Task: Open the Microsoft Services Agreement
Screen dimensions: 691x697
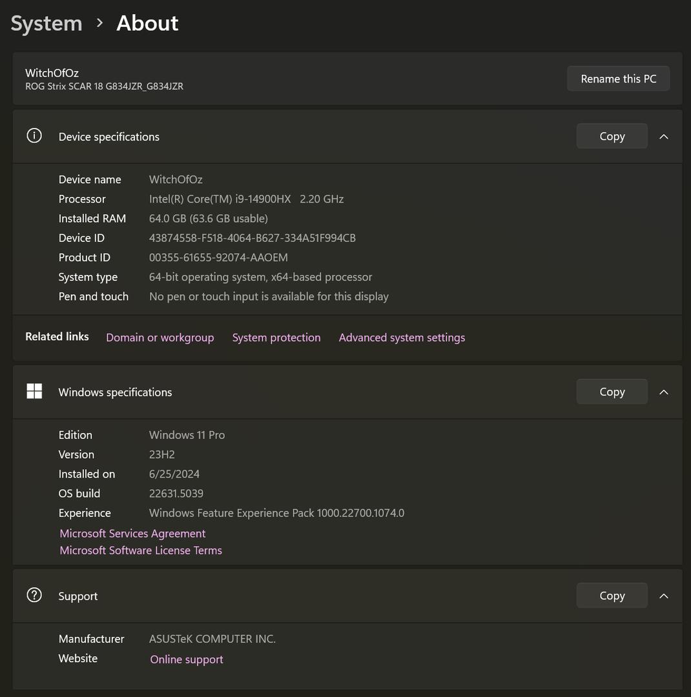Action: pyautogui.click(x=132, y=534)
